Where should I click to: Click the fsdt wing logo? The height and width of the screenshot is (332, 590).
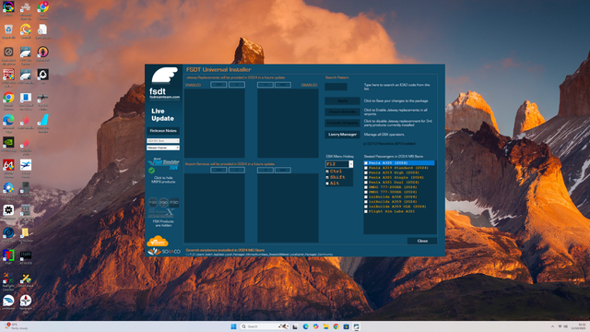[164, 76]
